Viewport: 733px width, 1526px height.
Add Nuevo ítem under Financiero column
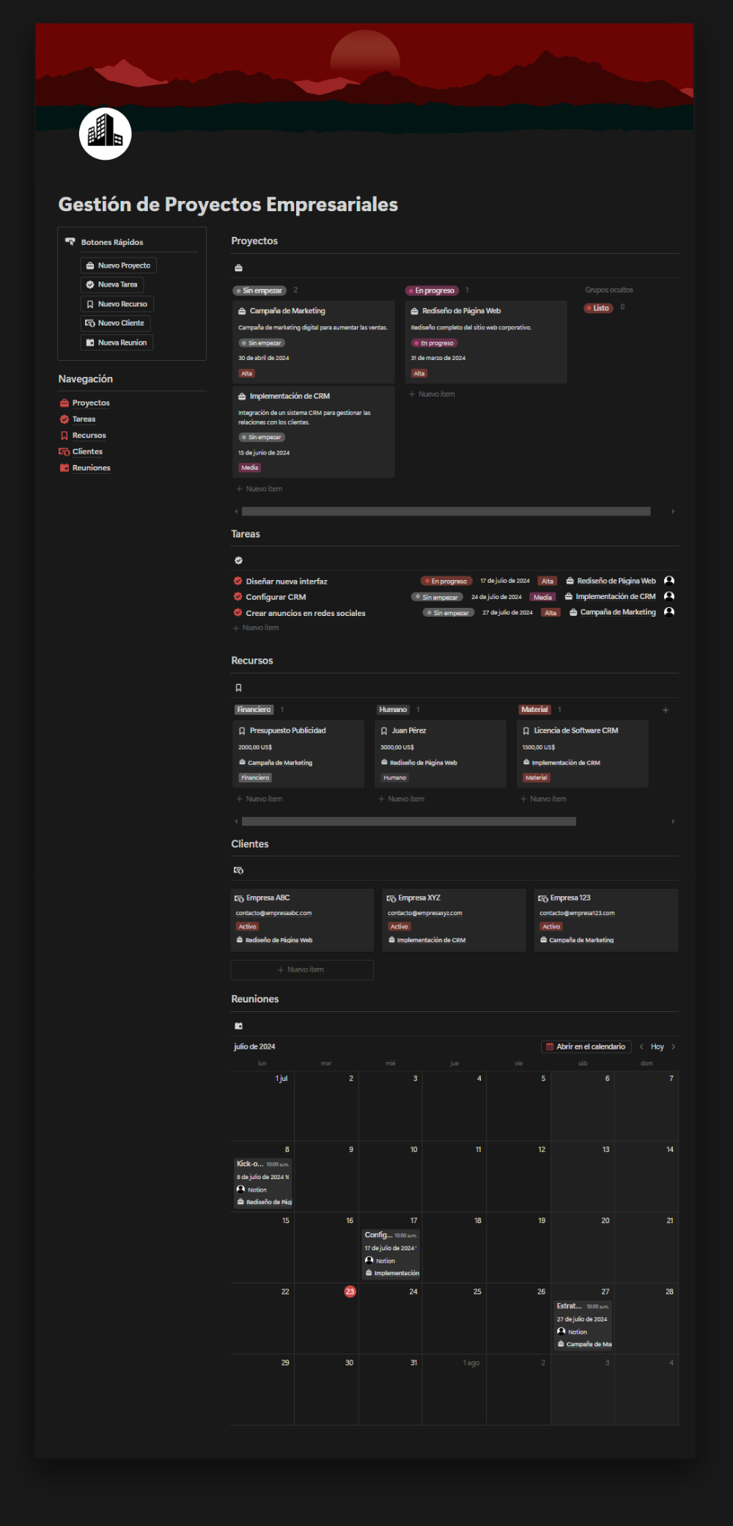259,799
